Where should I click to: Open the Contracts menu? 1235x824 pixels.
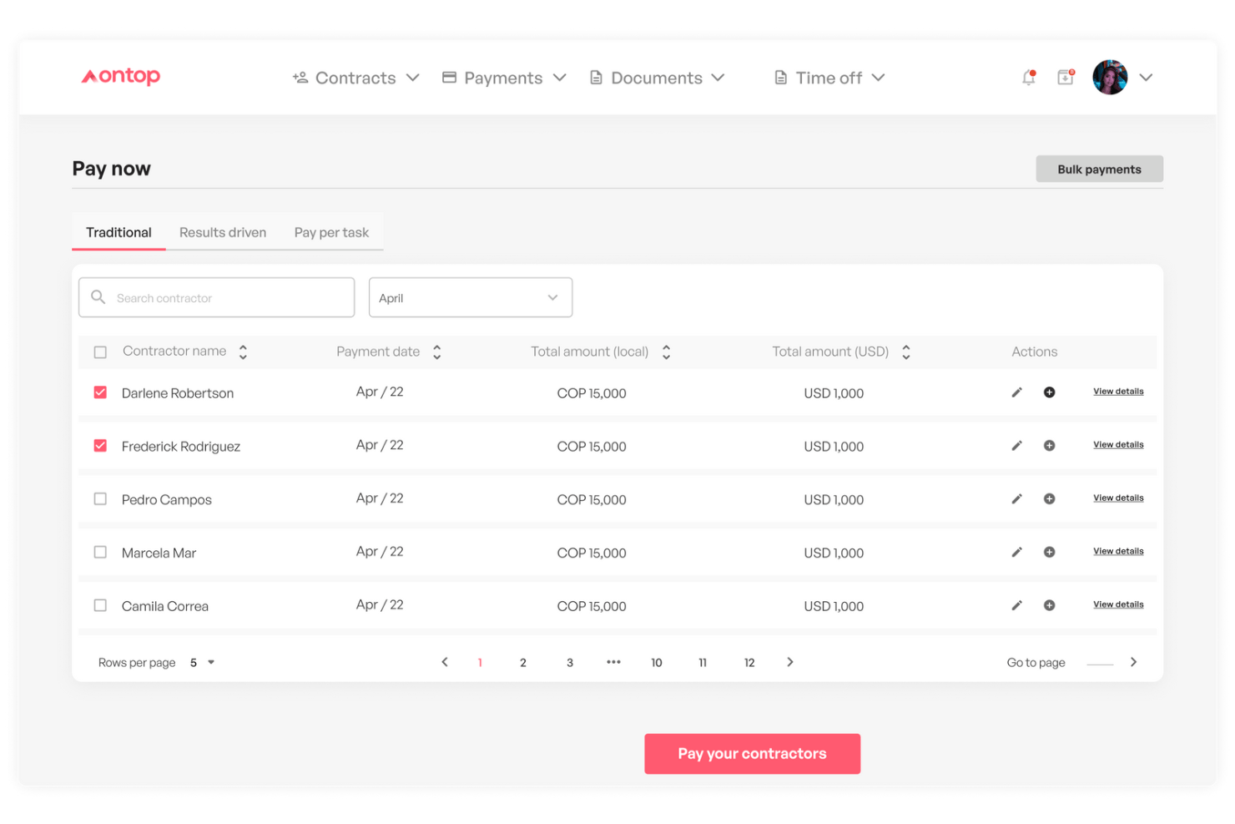click(x=355, y=78)
